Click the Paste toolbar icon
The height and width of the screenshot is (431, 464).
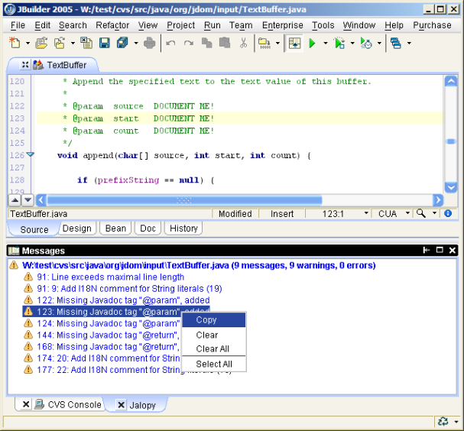225,43
